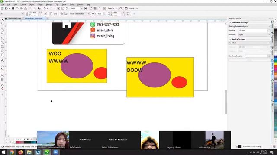The height and width of the screenshot is (155, 277).
Task: Switch to desain kartu nama.cdr tab
Action: tap(34, 18)
